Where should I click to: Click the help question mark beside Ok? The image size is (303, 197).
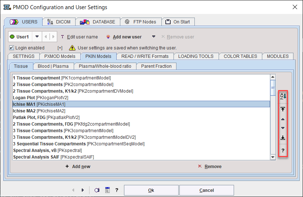point(117,190)
